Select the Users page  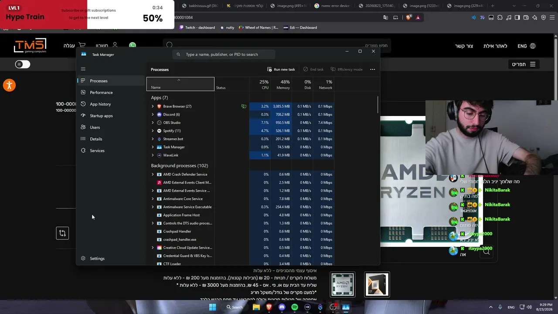coord(111,127)
